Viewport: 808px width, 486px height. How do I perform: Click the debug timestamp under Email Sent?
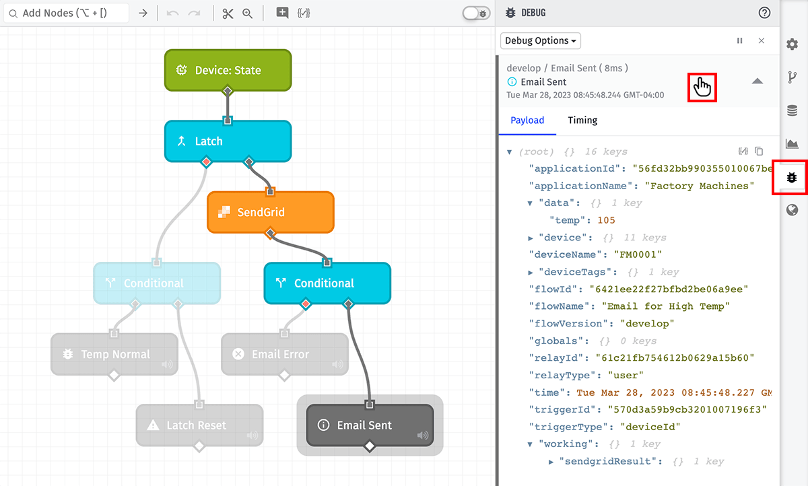[585, 95]
